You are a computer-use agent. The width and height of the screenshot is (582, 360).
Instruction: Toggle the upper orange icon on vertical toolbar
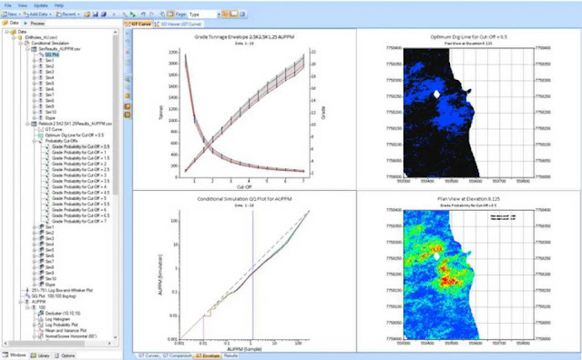click(128, 106)
